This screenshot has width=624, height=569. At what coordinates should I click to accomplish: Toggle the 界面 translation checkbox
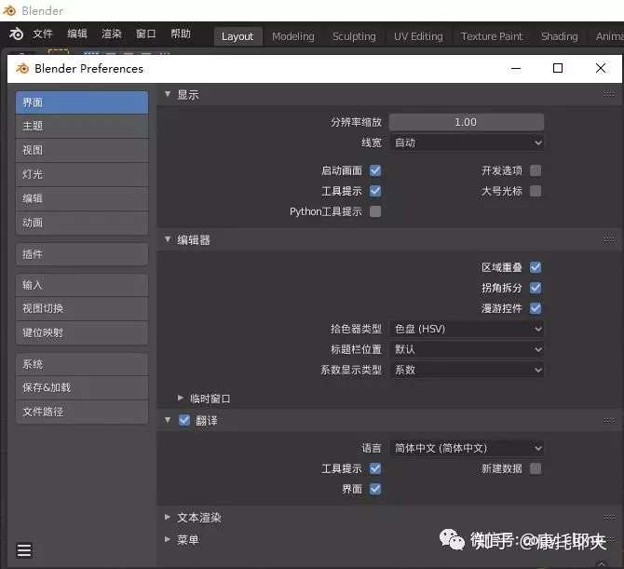click(x=375, y=489)
